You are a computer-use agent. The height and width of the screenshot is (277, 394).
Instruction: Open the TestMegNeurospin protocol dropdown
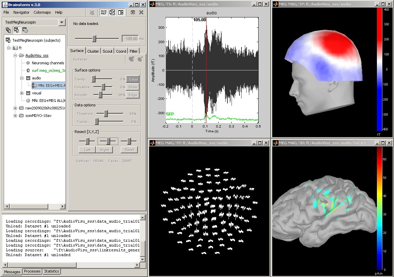[x=62, y=22]
